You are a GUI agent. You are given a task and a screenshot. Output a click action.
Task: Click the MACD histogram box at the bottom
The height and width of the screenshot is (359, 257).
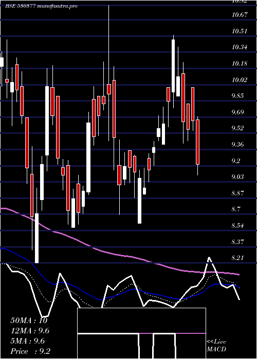coord(141,333)
